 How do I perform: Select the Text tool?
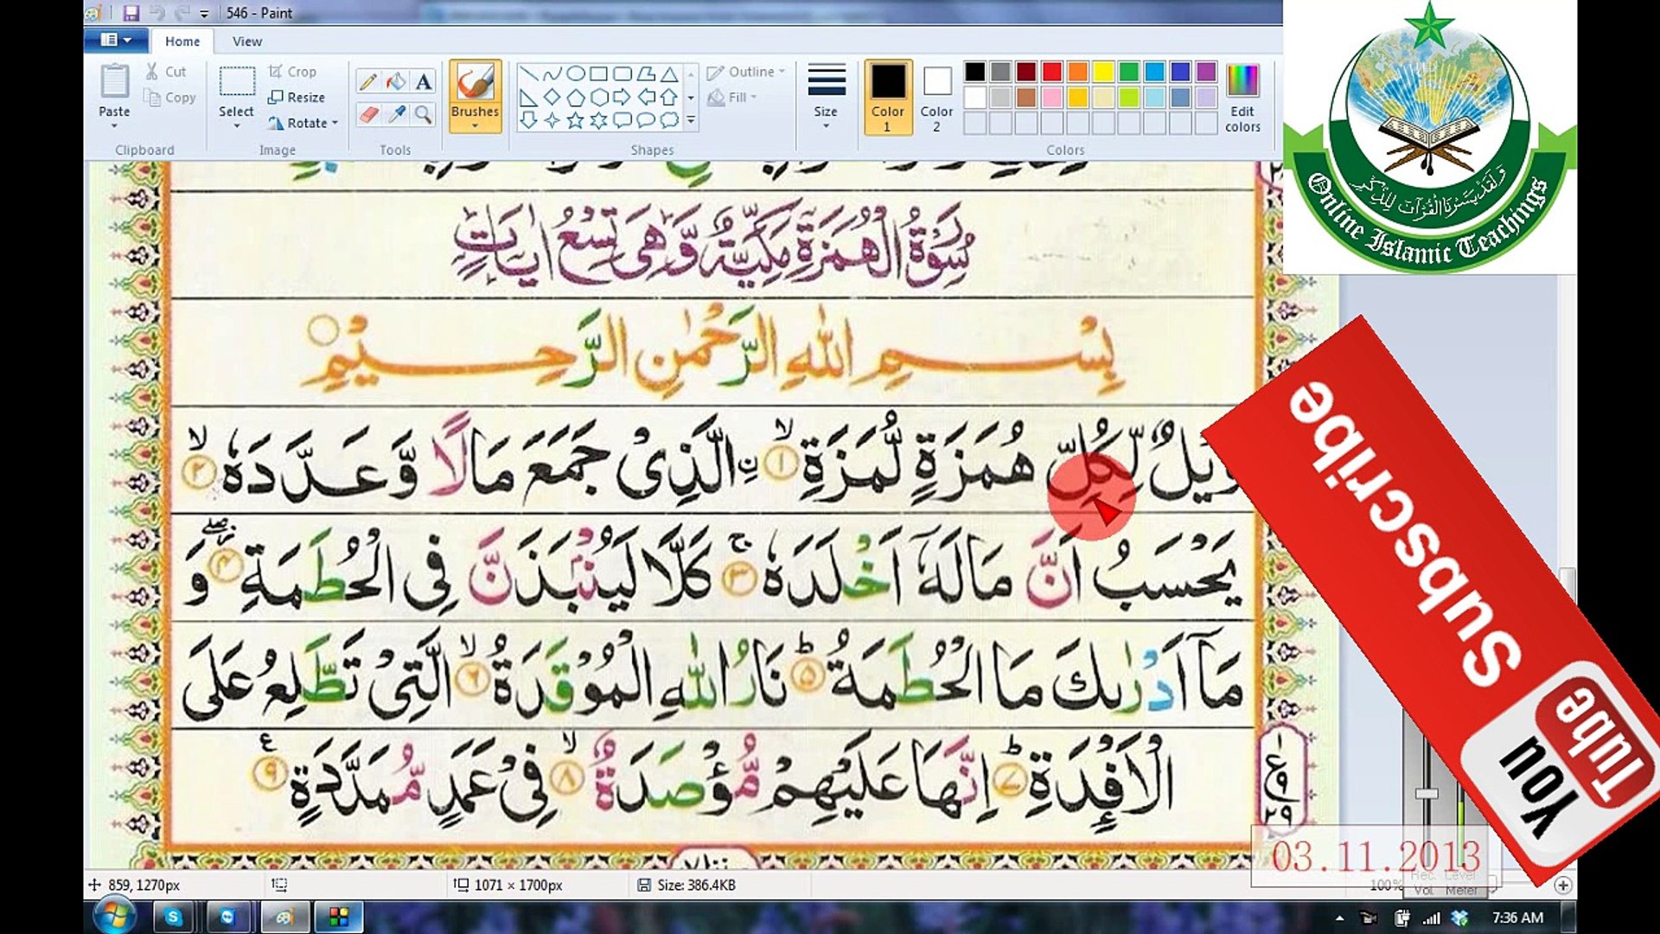tap(424, 81)
